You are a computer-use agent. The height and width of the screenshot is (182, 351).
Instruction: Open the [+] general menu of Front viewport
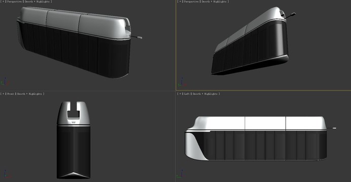point(3,94)
